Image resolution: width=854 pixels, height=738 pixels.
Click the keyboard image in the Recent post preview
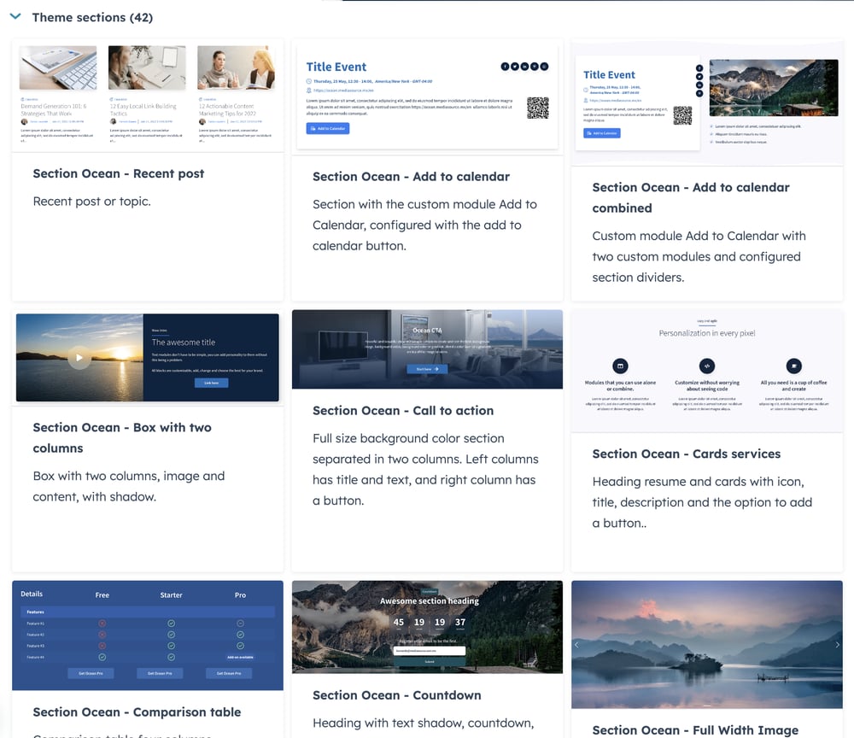point(58,67)
